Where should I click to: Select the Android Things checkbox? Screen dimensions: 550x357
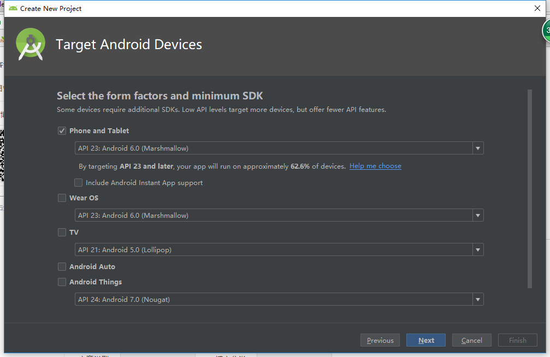tap(62, 282)
